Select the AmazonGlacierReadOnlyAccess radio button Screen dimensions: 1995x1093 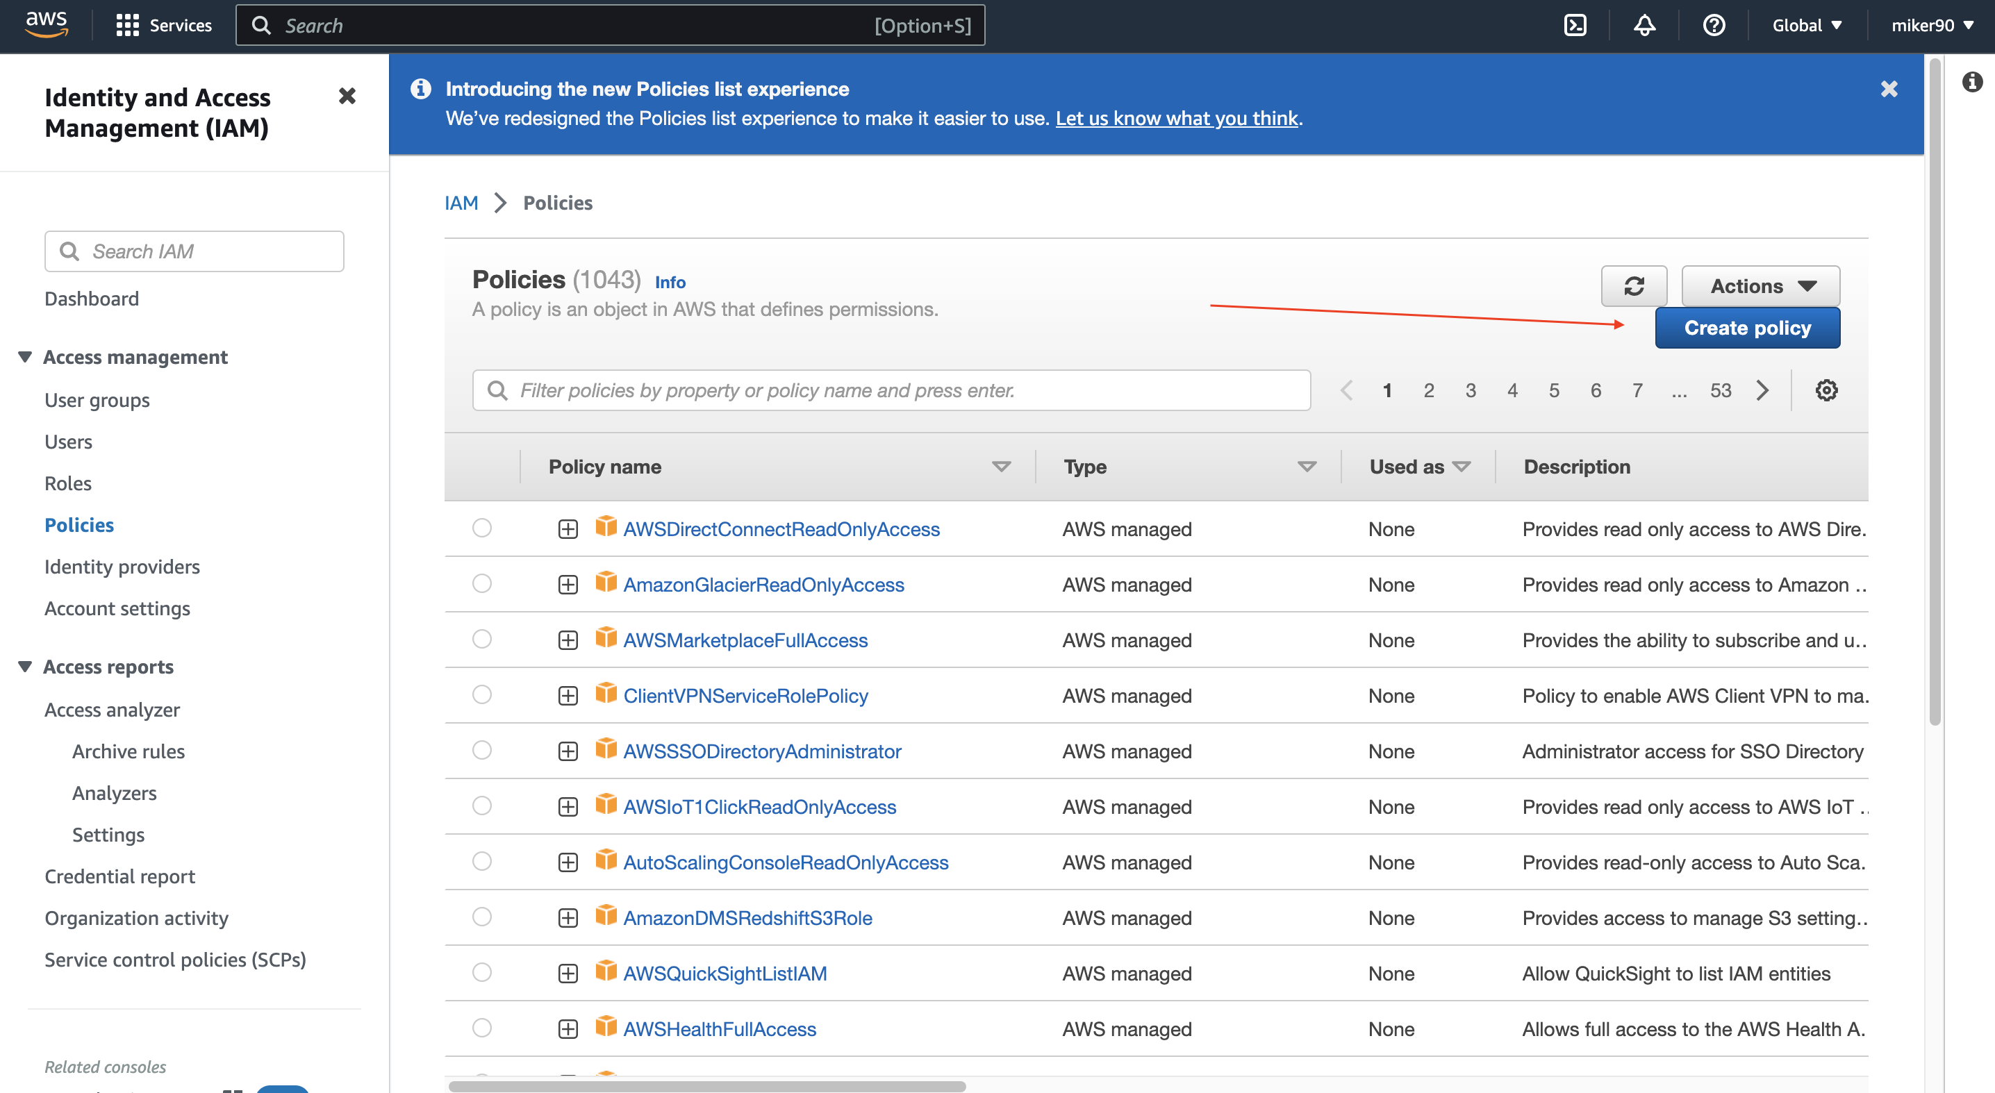tap(481, 584)
